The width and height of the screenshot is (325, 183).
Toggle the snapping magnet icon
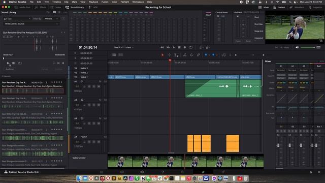click(x=192, y=55)
